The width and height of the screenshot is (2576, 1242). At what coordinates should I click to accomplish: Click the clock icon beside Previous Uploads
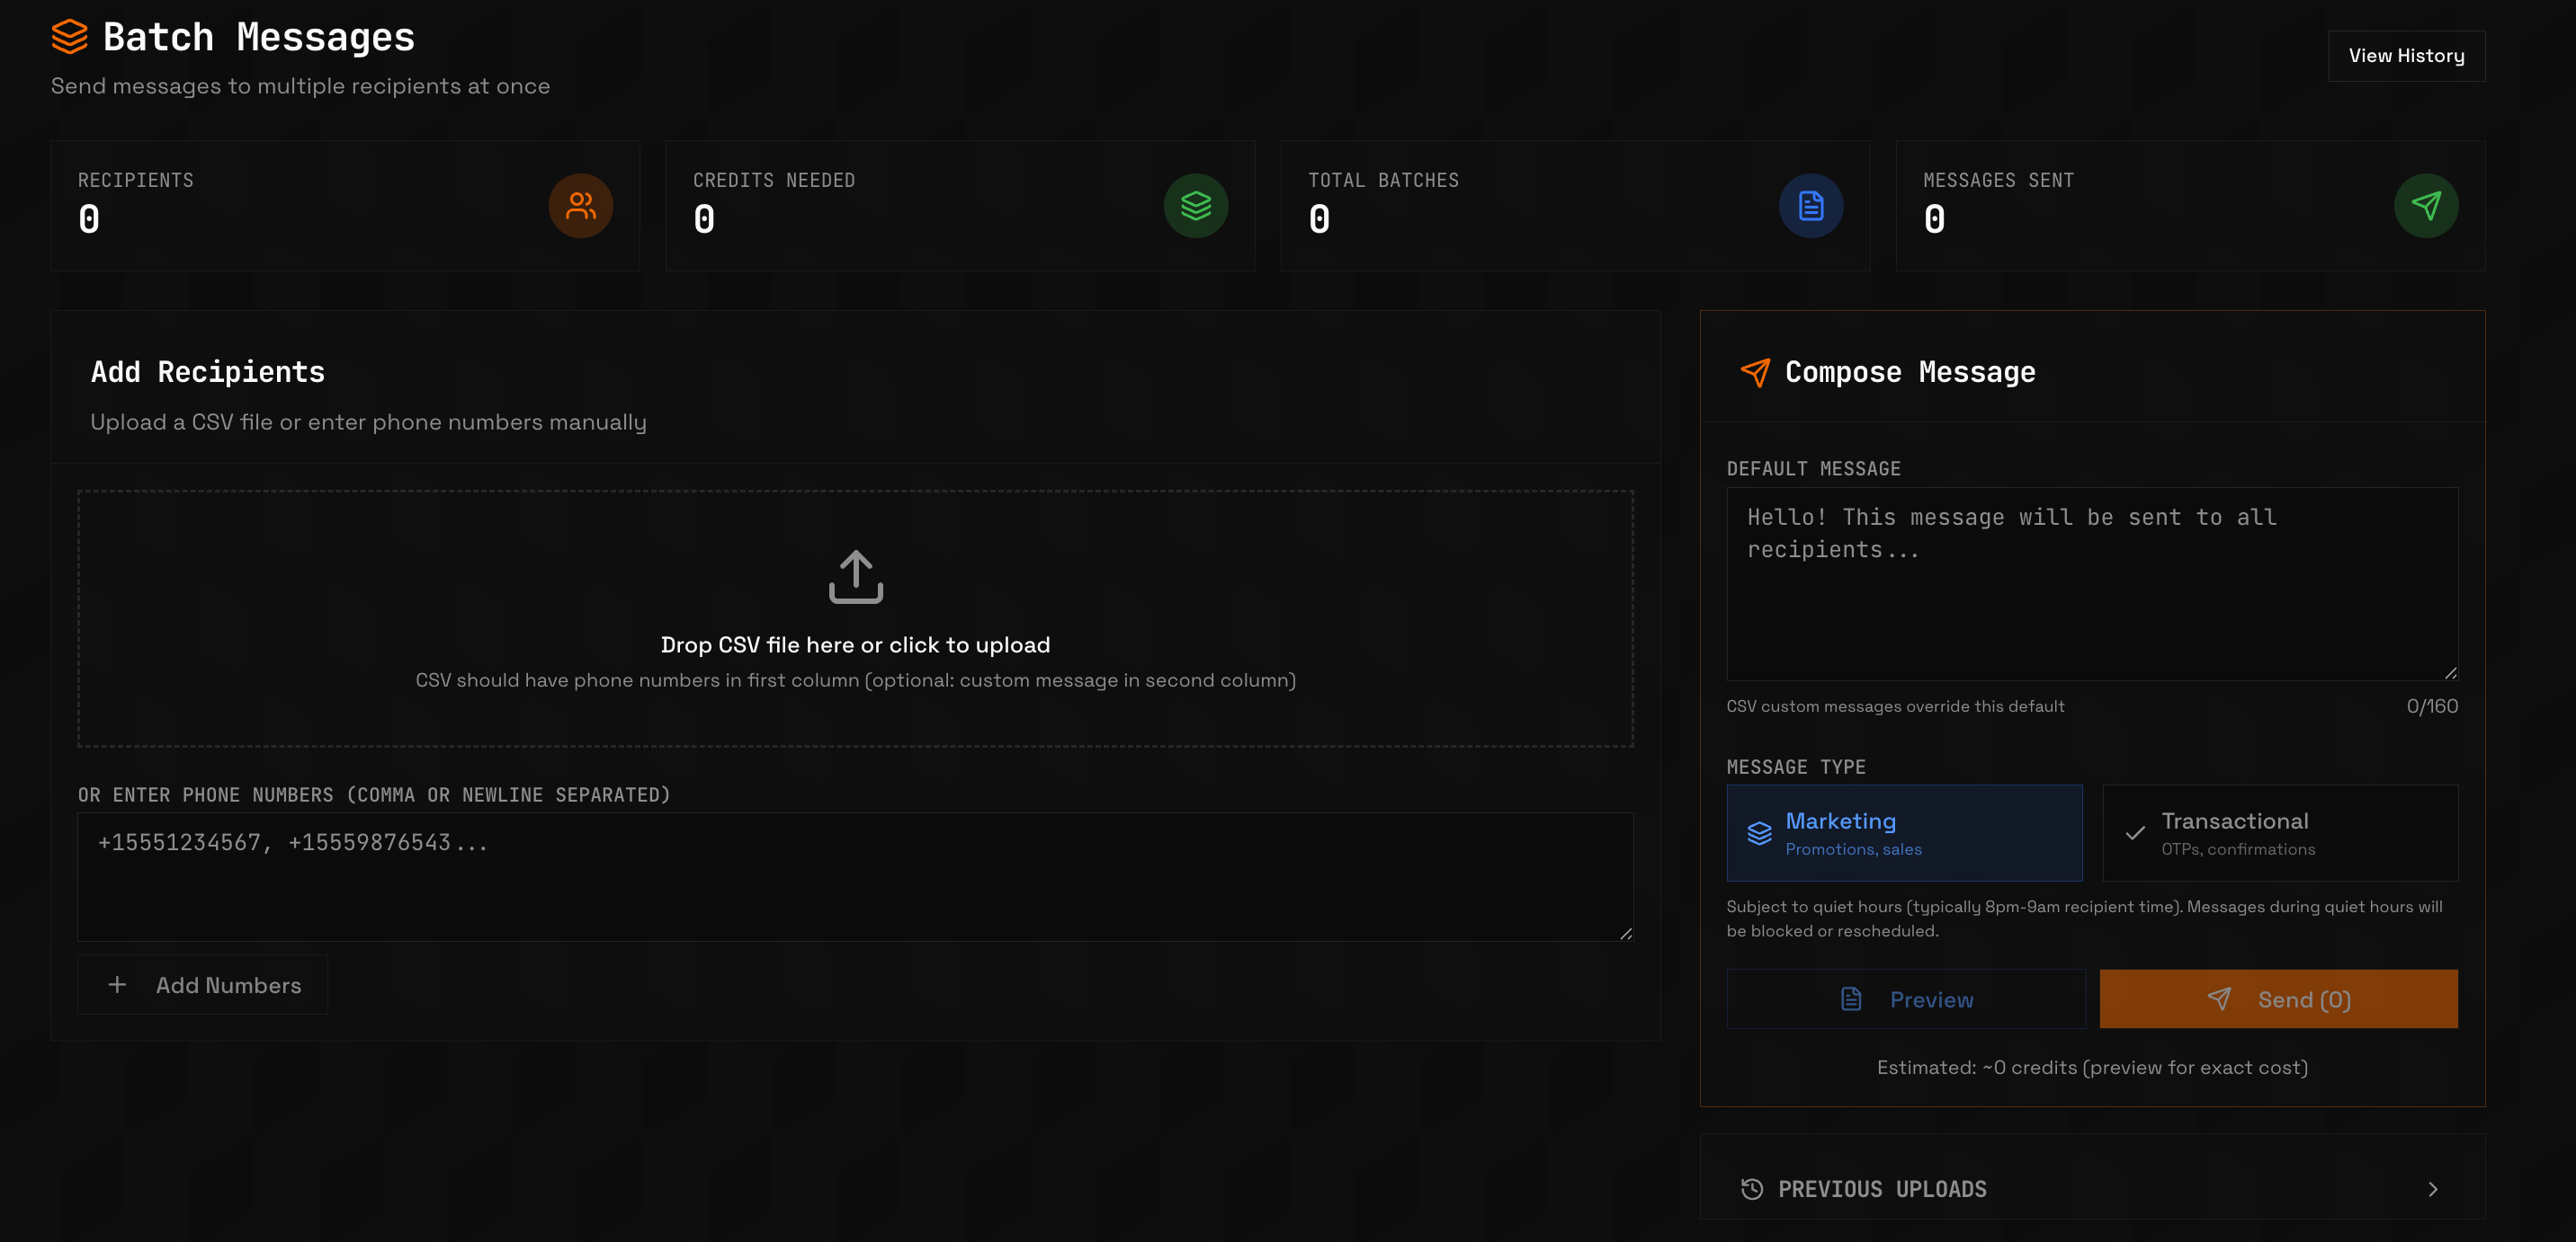(1751, 1189)
